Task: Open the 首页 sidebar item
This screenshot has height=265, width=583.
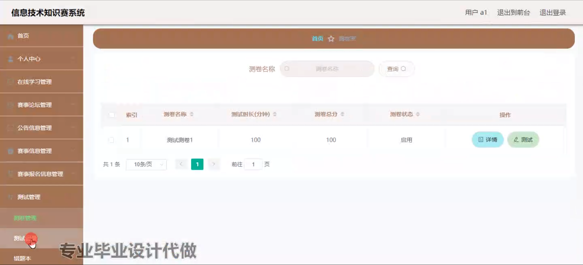Action: (x=42, y=36)
